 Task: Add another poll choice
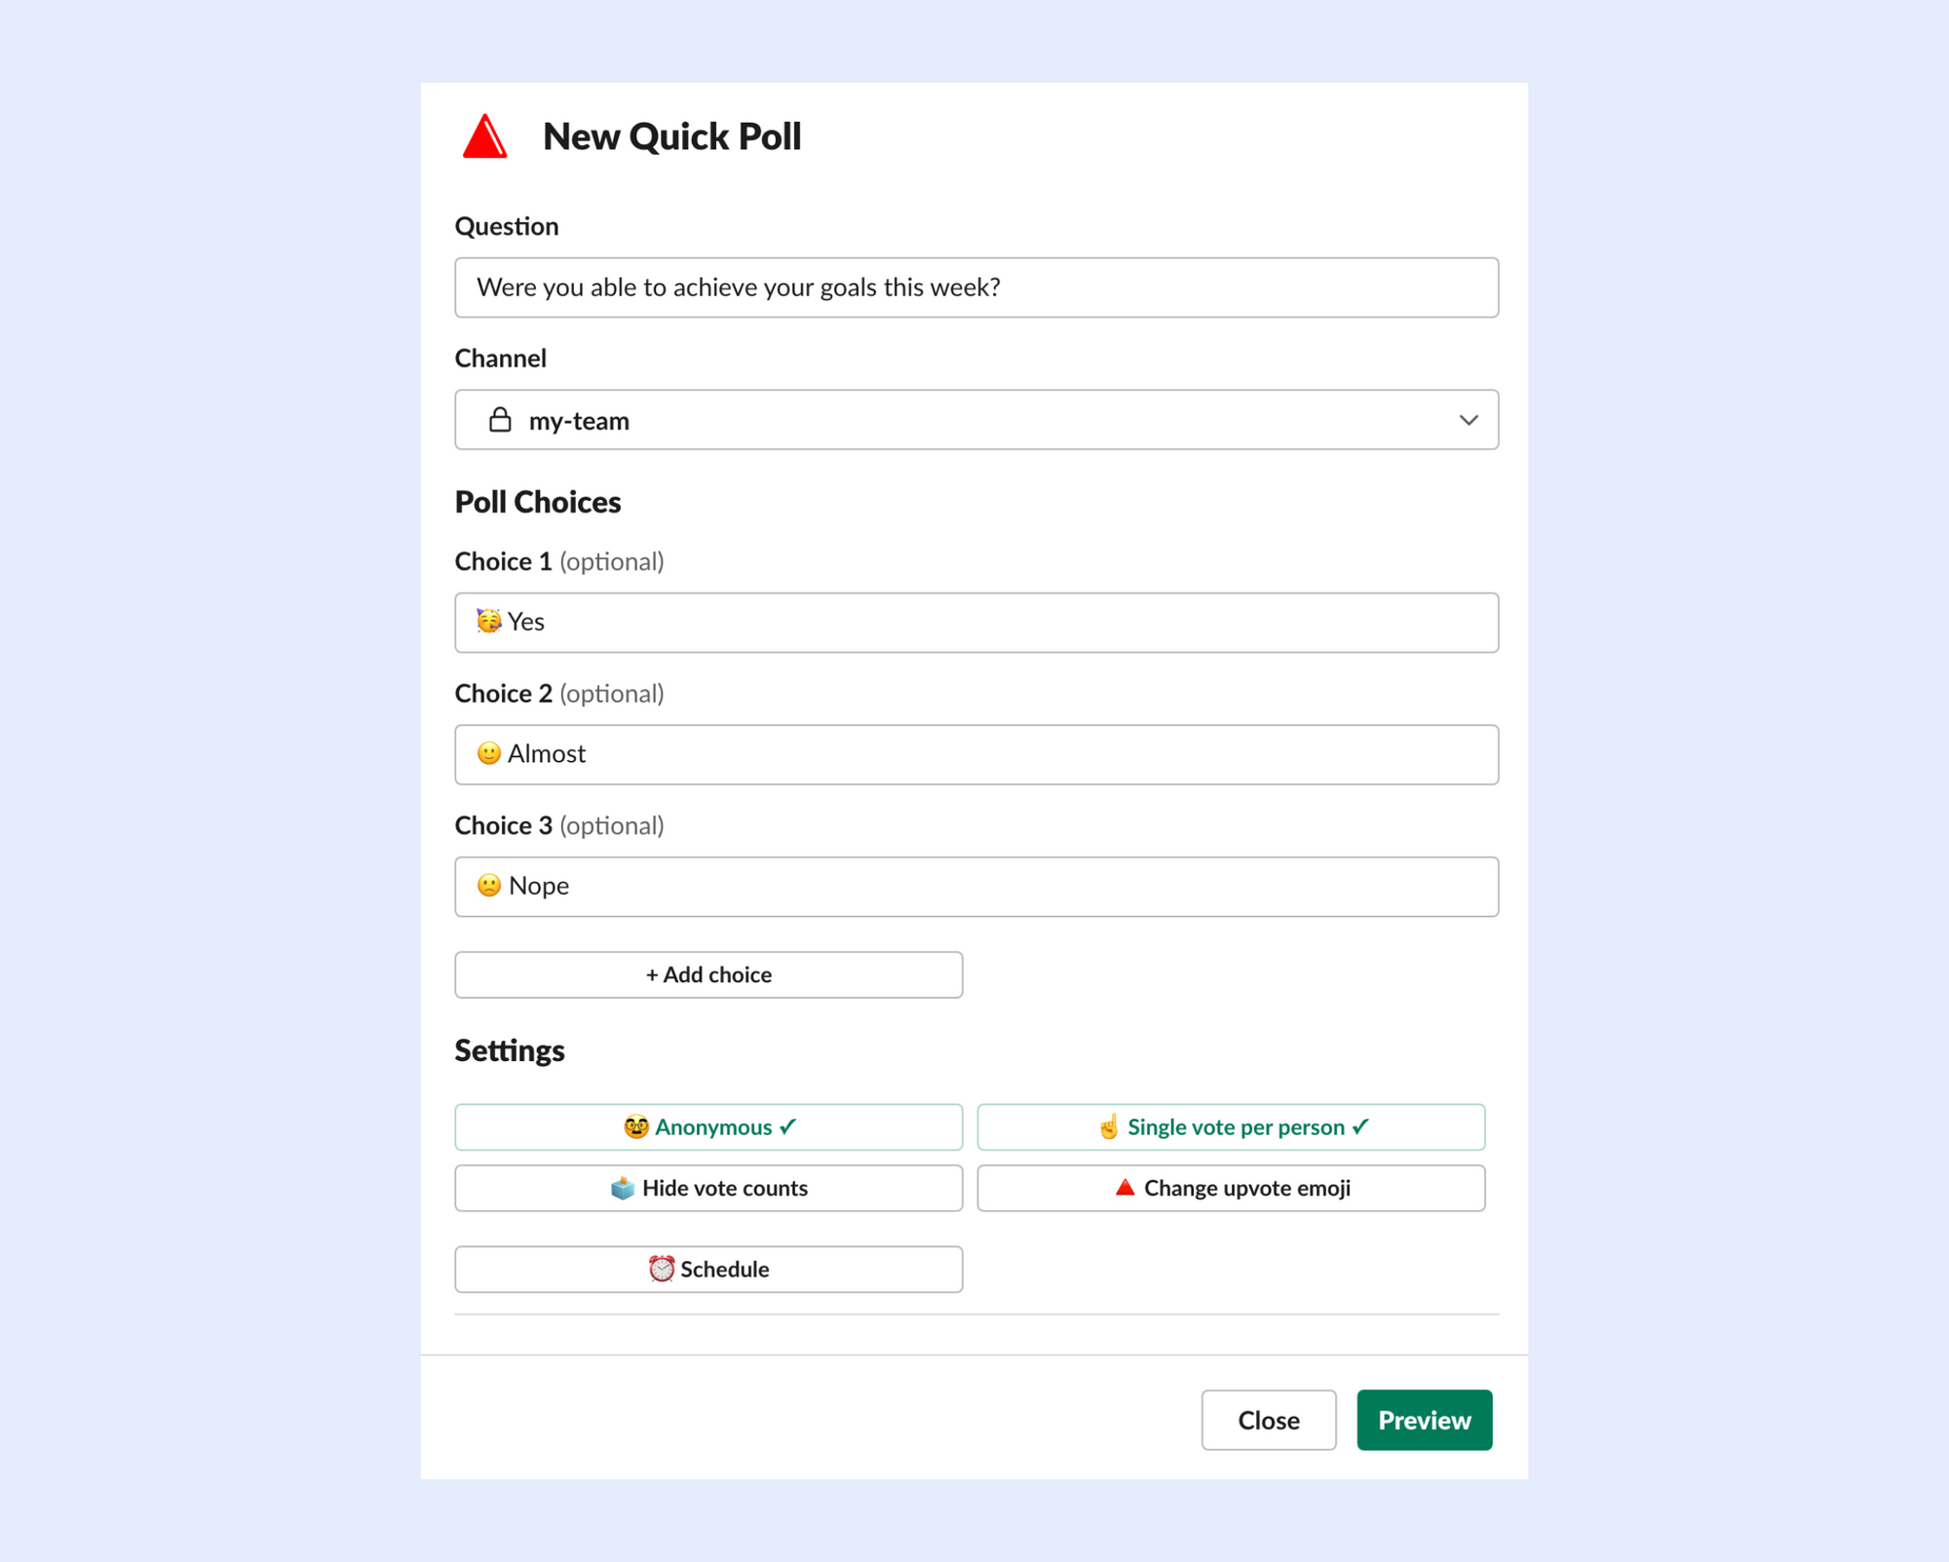click(708, 974)
